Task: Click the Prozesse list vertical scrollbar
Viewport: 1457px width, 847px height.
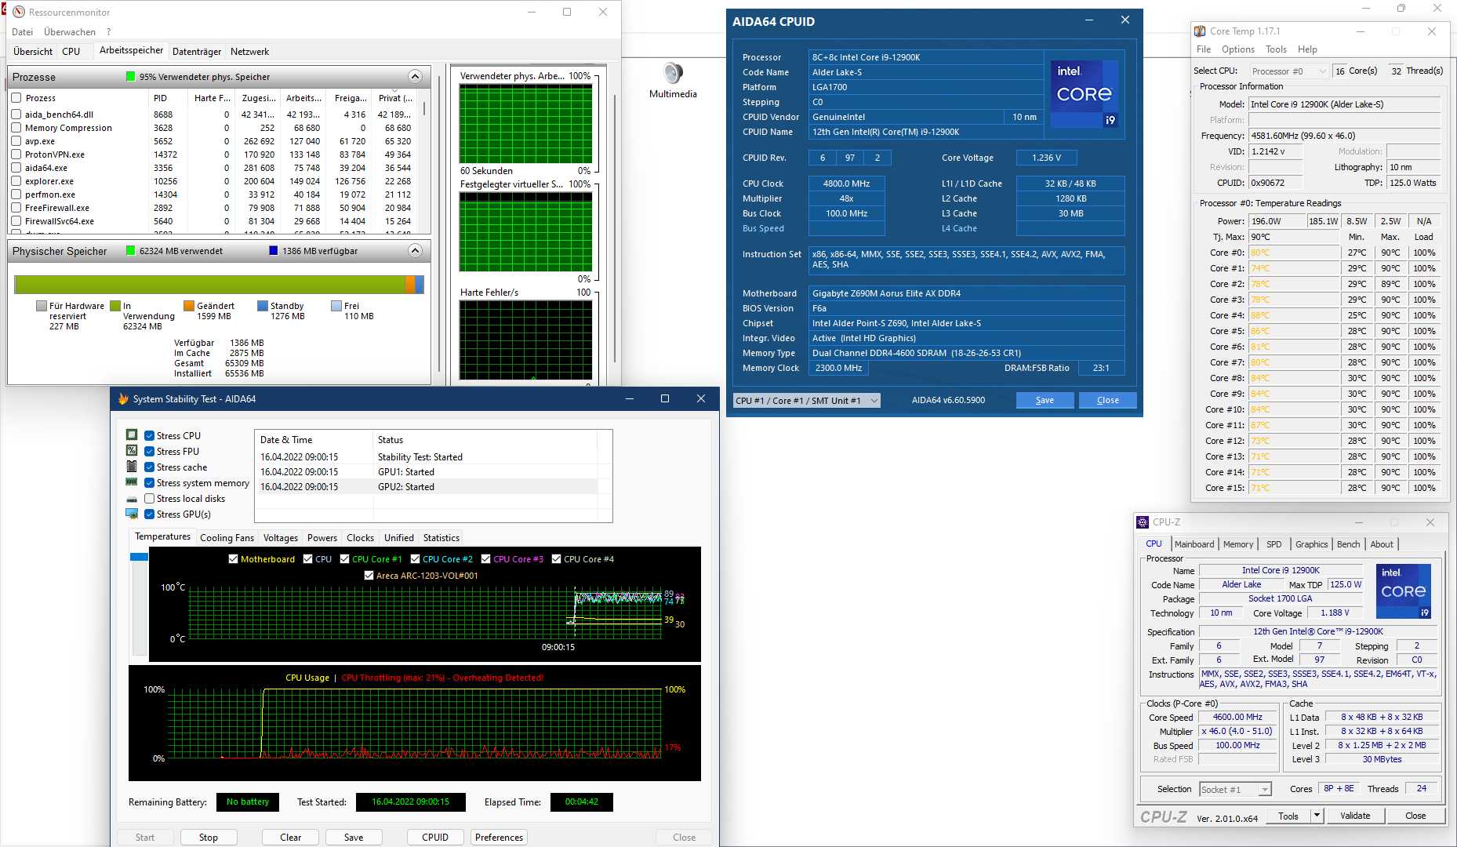Action: point(425,162)
